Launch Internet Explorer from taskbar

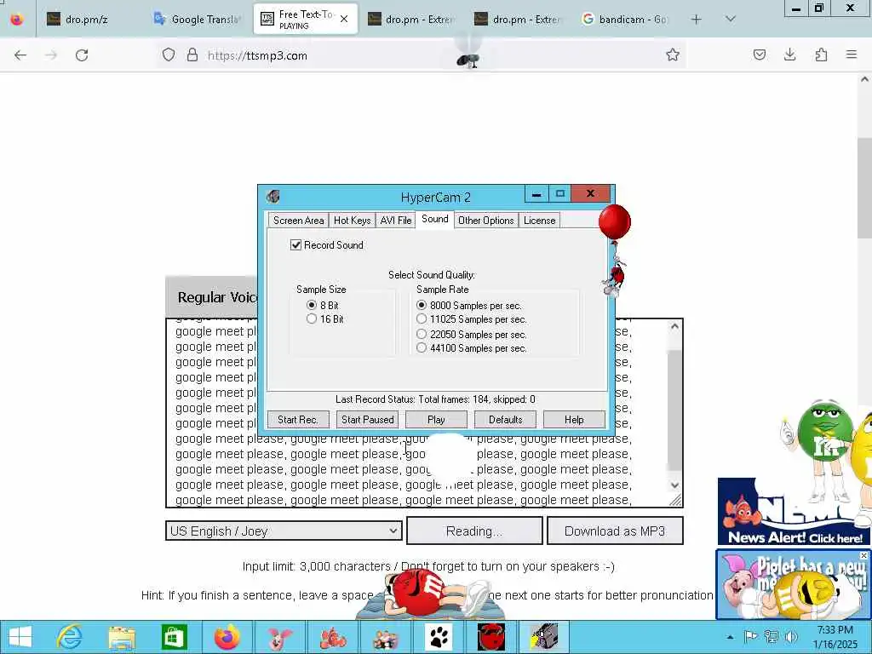(x=70, y=637)
